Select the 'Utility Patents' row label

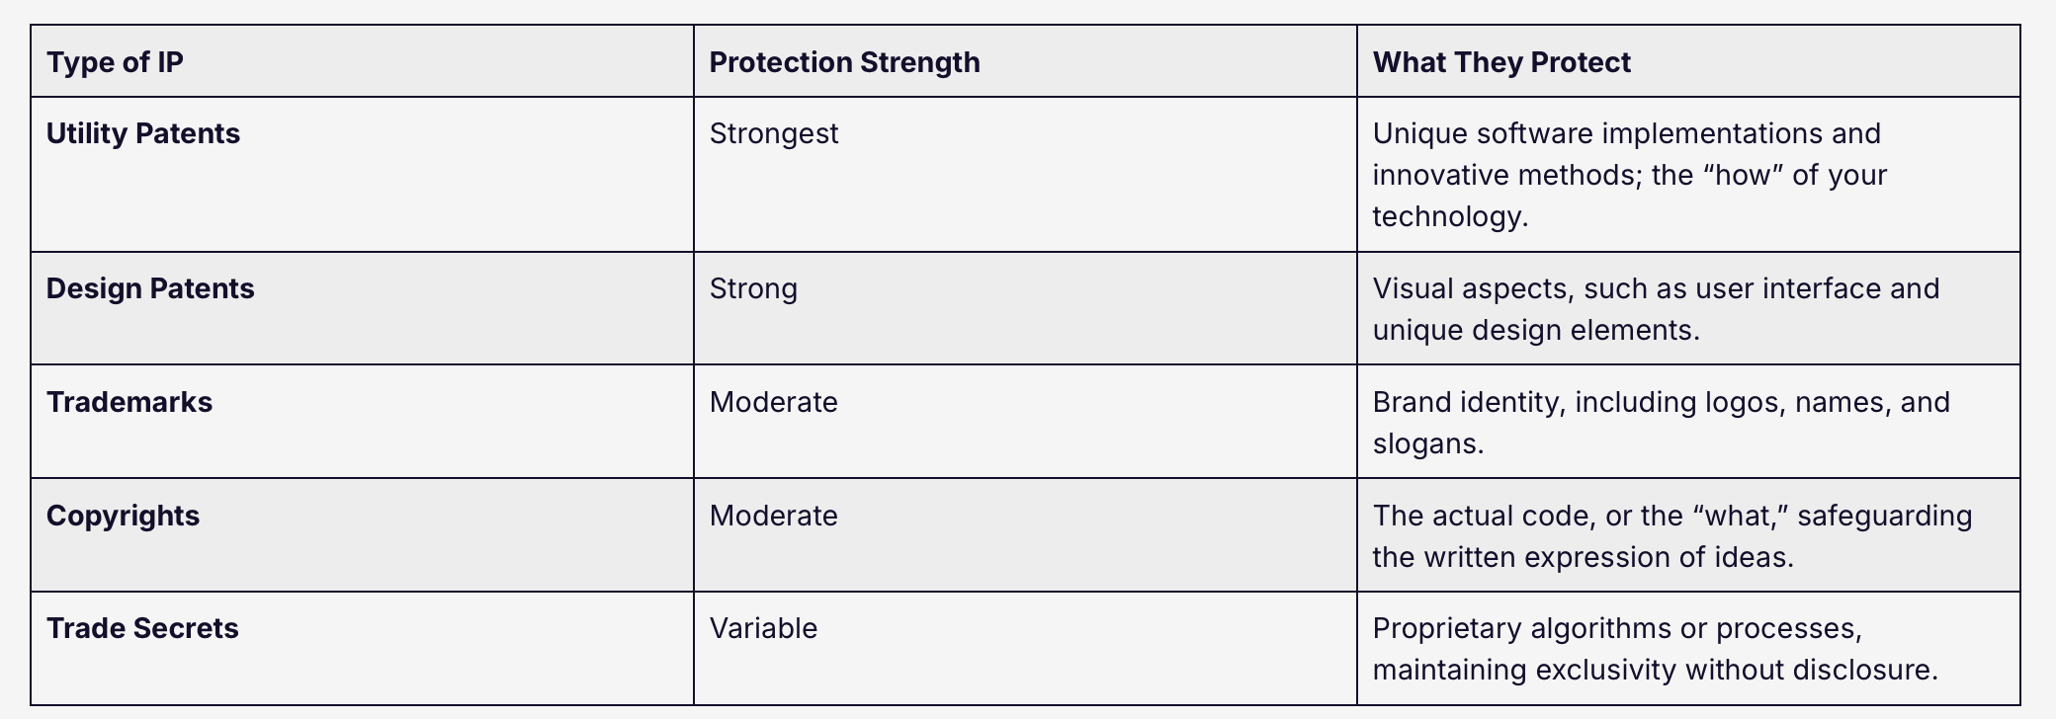pyautogui.click(x=143, y=133)
